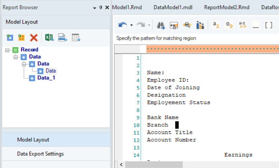The image size is (279, 168).
Task: Click the bar chart statistics icon
Action: tap(200, 25)
